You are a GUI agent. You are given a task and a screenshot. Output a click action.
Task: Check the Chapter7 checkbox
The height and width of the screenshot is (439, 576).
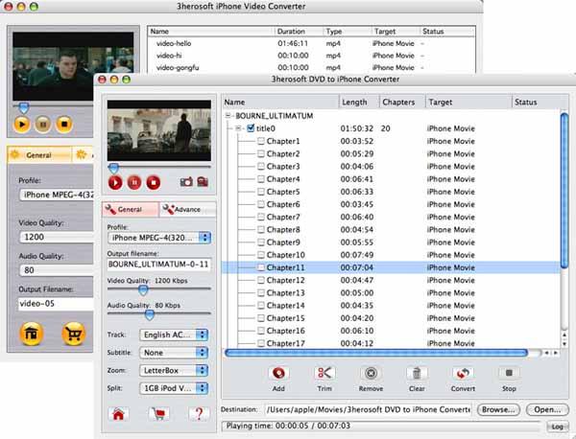point(261,218)
